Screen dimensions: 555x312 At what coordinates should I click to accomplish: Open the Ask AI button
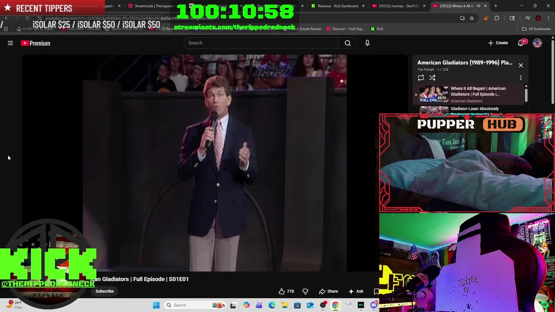point(356,291)
